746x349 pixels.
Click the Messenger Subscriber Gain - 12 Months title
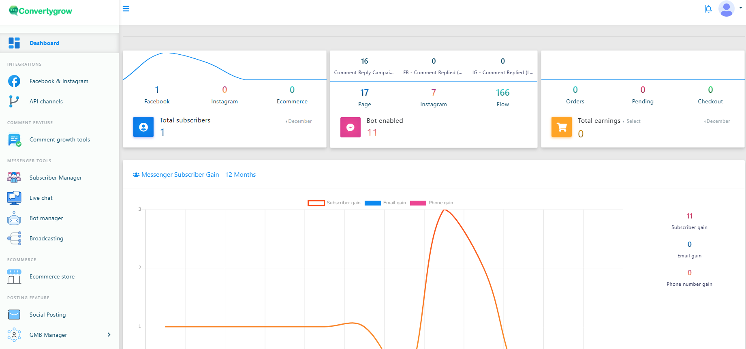point(199,175)
